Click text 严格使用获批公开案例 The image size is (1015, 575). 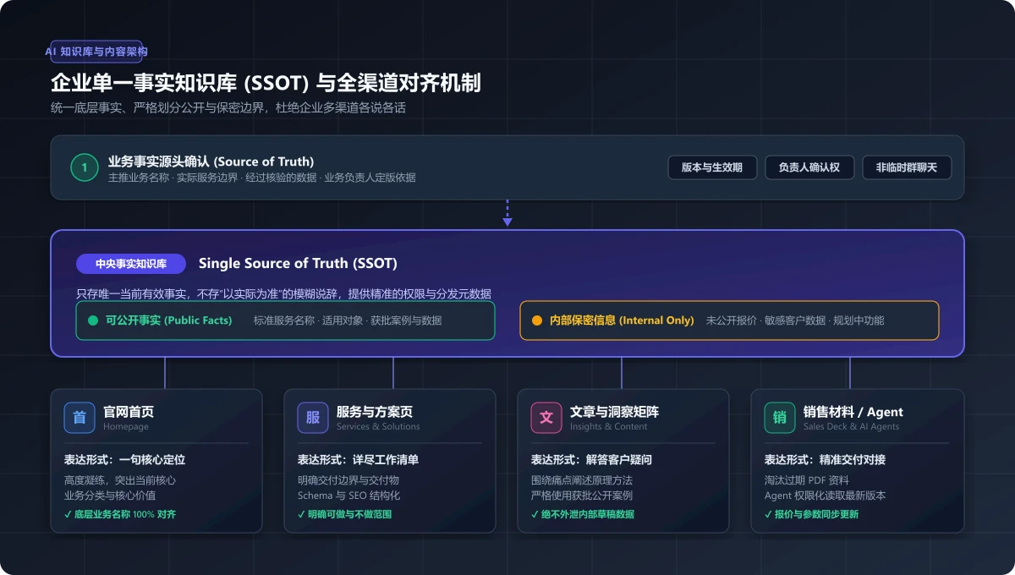pyautogui.click(x=582, y=496)
